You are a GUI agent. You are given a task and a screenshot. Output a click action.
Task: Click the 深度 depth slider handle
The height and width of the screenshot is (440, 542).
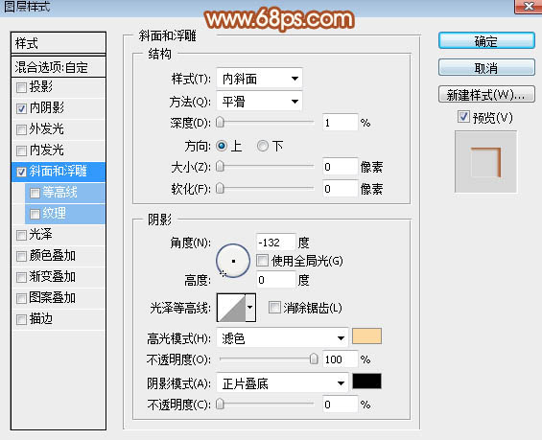click(x=220, y=122)
